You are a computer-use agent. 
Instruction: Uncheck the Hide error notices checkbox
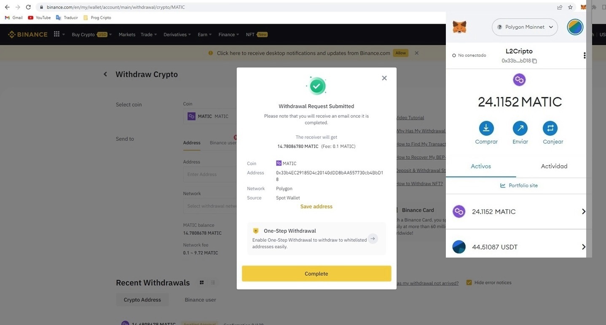click(469, 282)
